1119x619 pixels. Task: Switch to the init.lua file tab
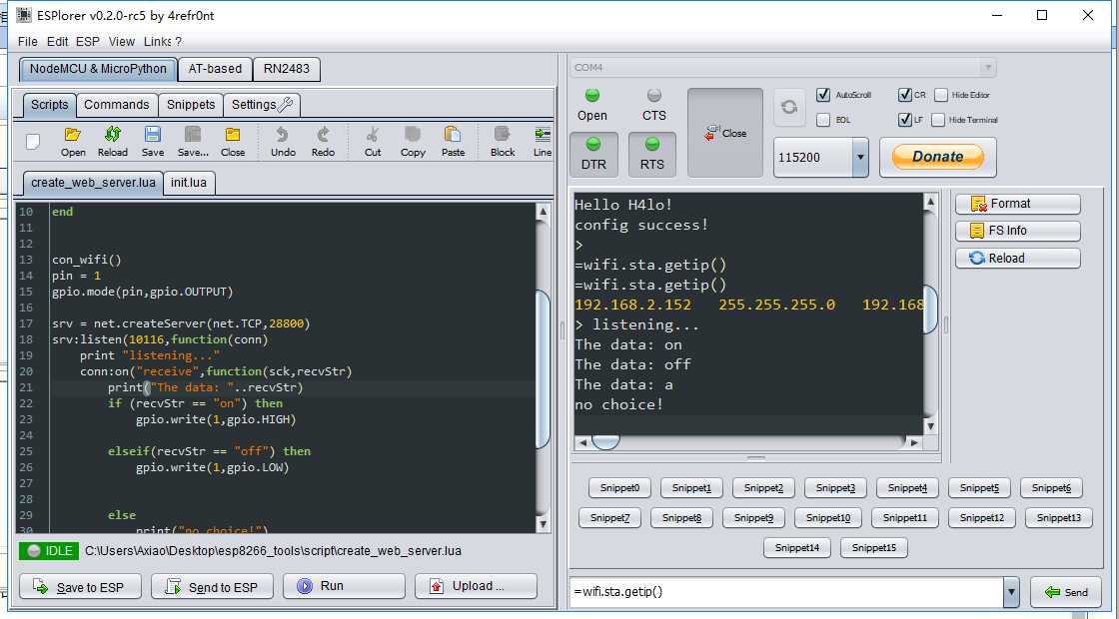(x=189, y=183)
